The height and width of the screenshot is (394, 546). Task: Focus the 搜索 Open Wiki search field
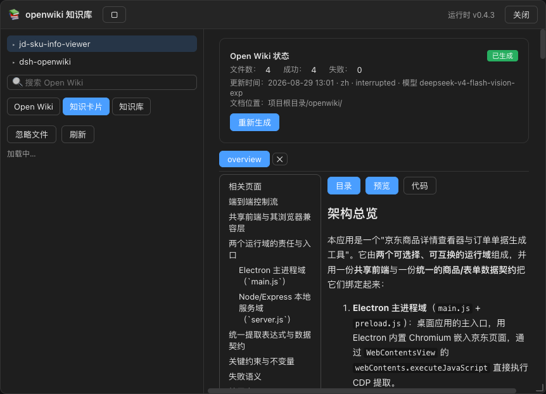(x=102, y=82)
